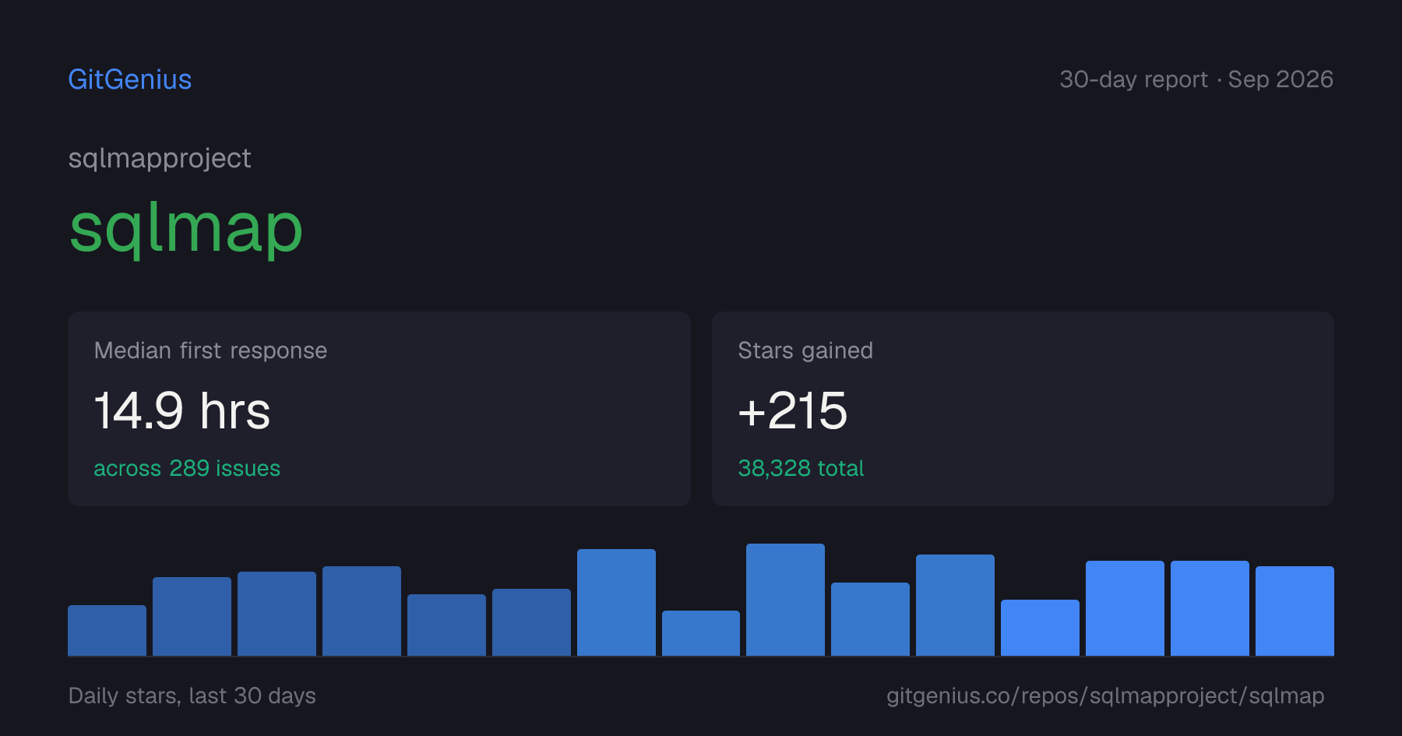Click the Daily stars, last 30 days caption

pos(192,696)
